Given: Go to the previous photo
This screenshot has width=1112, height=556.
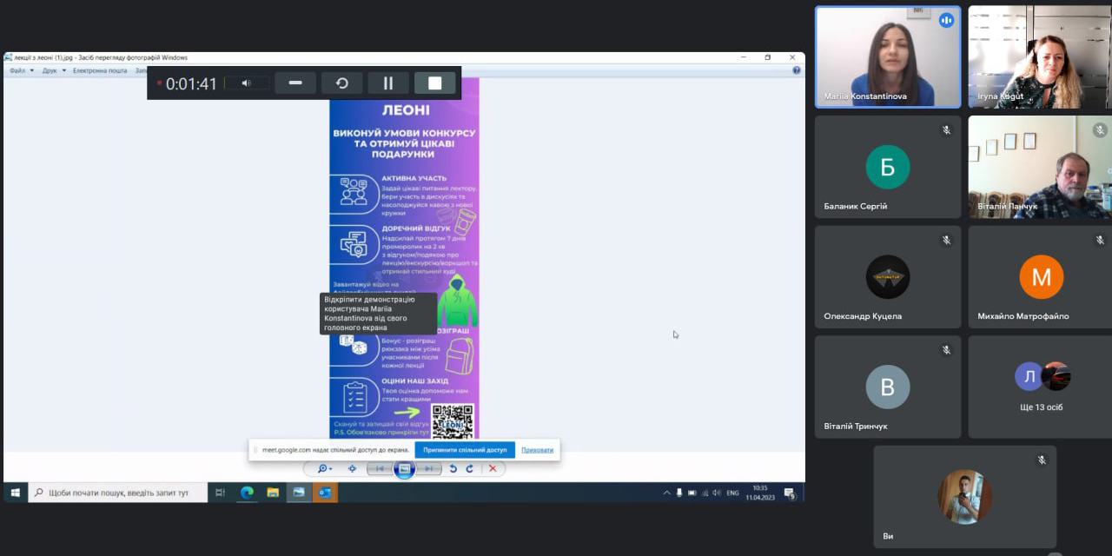Looking at the screenshot, I should tap(379, 468).
